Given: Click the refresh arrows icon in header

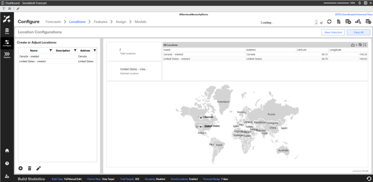Looking at the screenshot, I should 329,22.
